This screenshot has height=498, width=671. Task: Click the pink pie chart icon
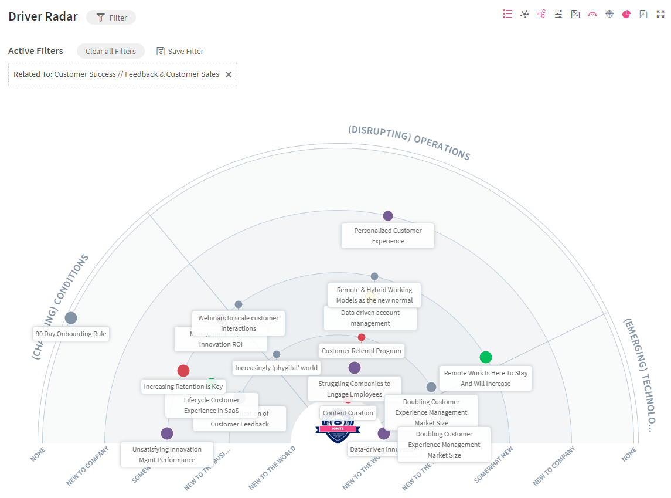pyautogui.click(x=626, y=14)
